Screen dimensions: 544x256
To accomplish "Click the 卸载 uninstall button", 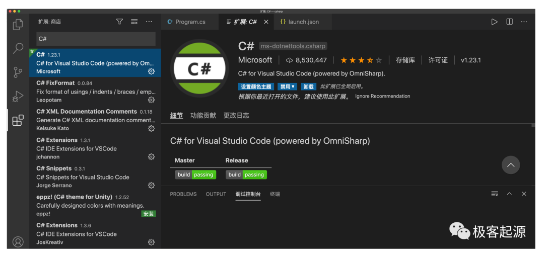I will (308, 87).
